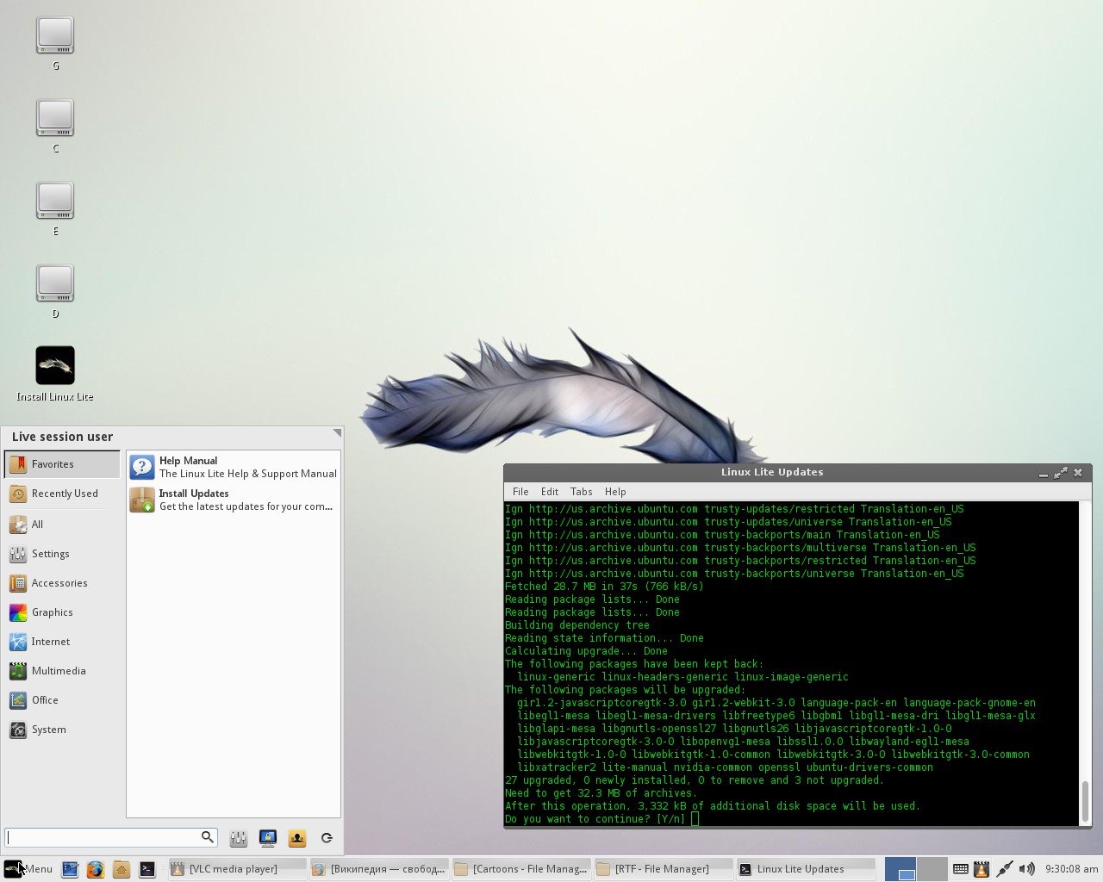The height and width of the screenshot is (882, 1103).
Task: Open the Graphics category
Action: click(x=62, y=612)
